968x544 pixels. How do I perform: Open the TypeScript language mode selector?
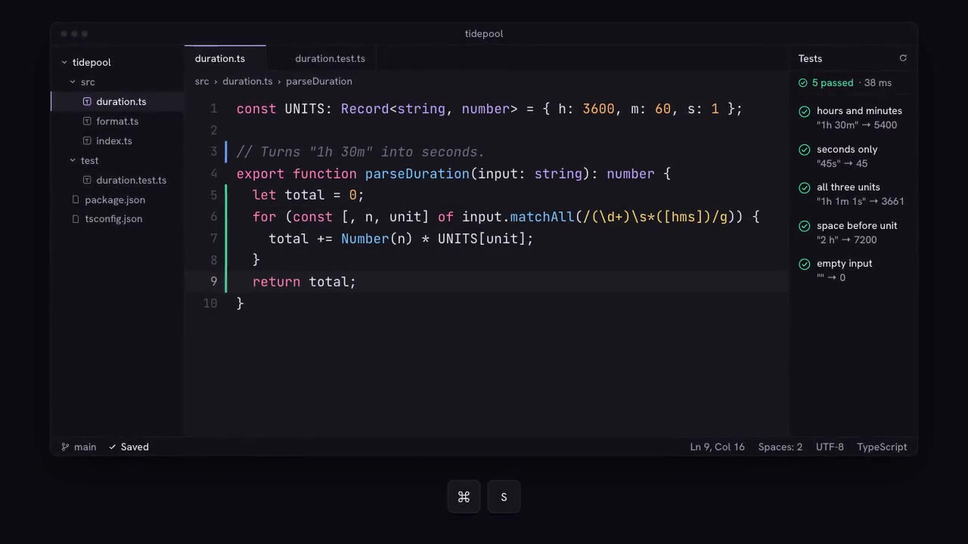click(x=882, y=447)
